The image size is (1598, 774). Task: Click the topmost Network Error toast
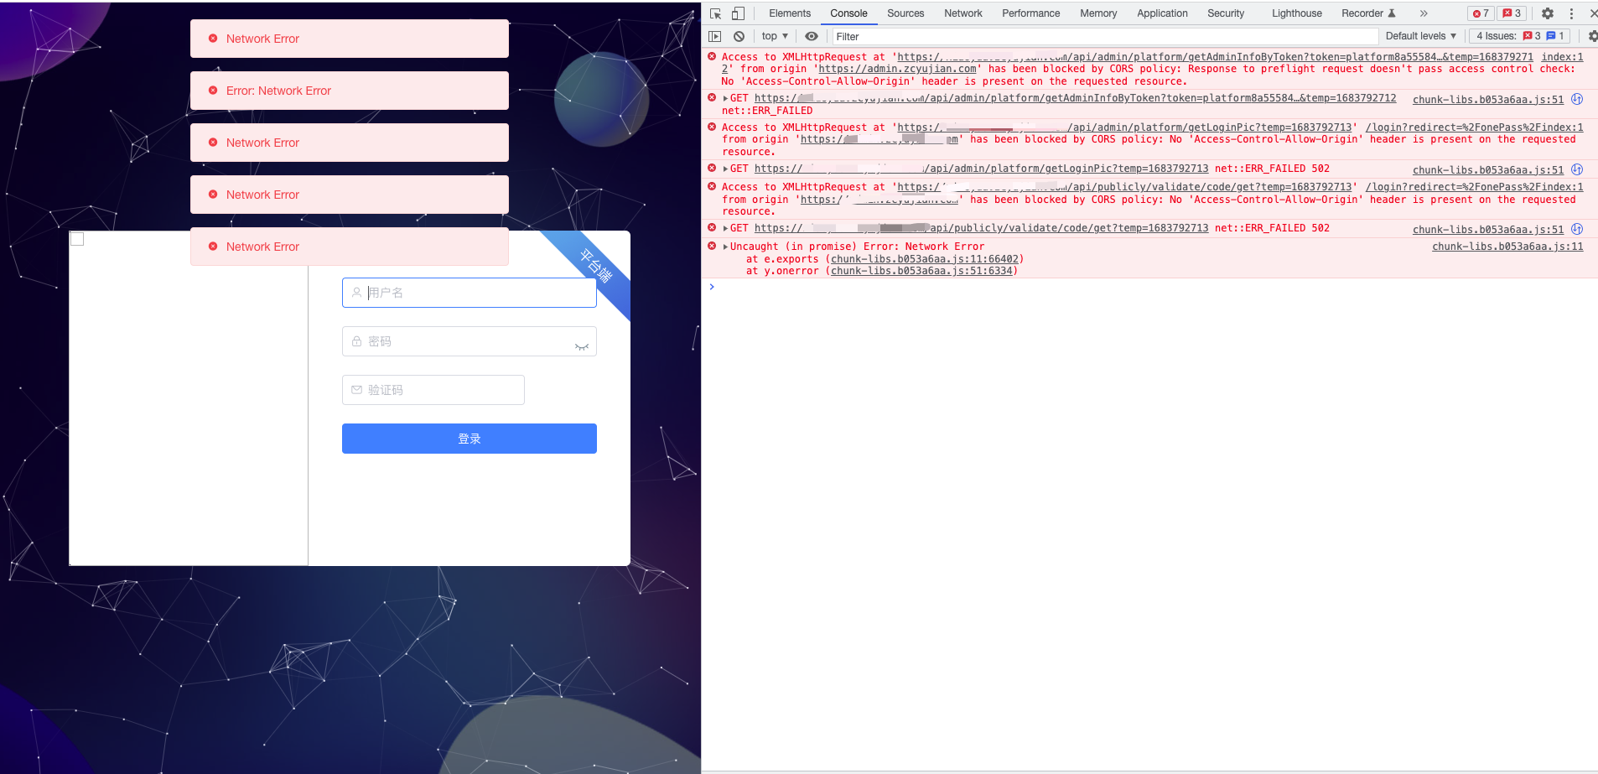point(350,39)
